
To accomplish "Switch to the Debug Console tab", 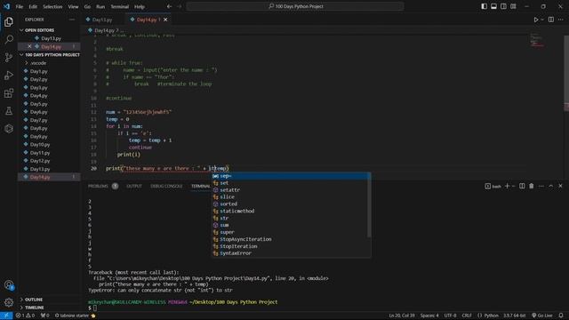I will tap(166, 186).
